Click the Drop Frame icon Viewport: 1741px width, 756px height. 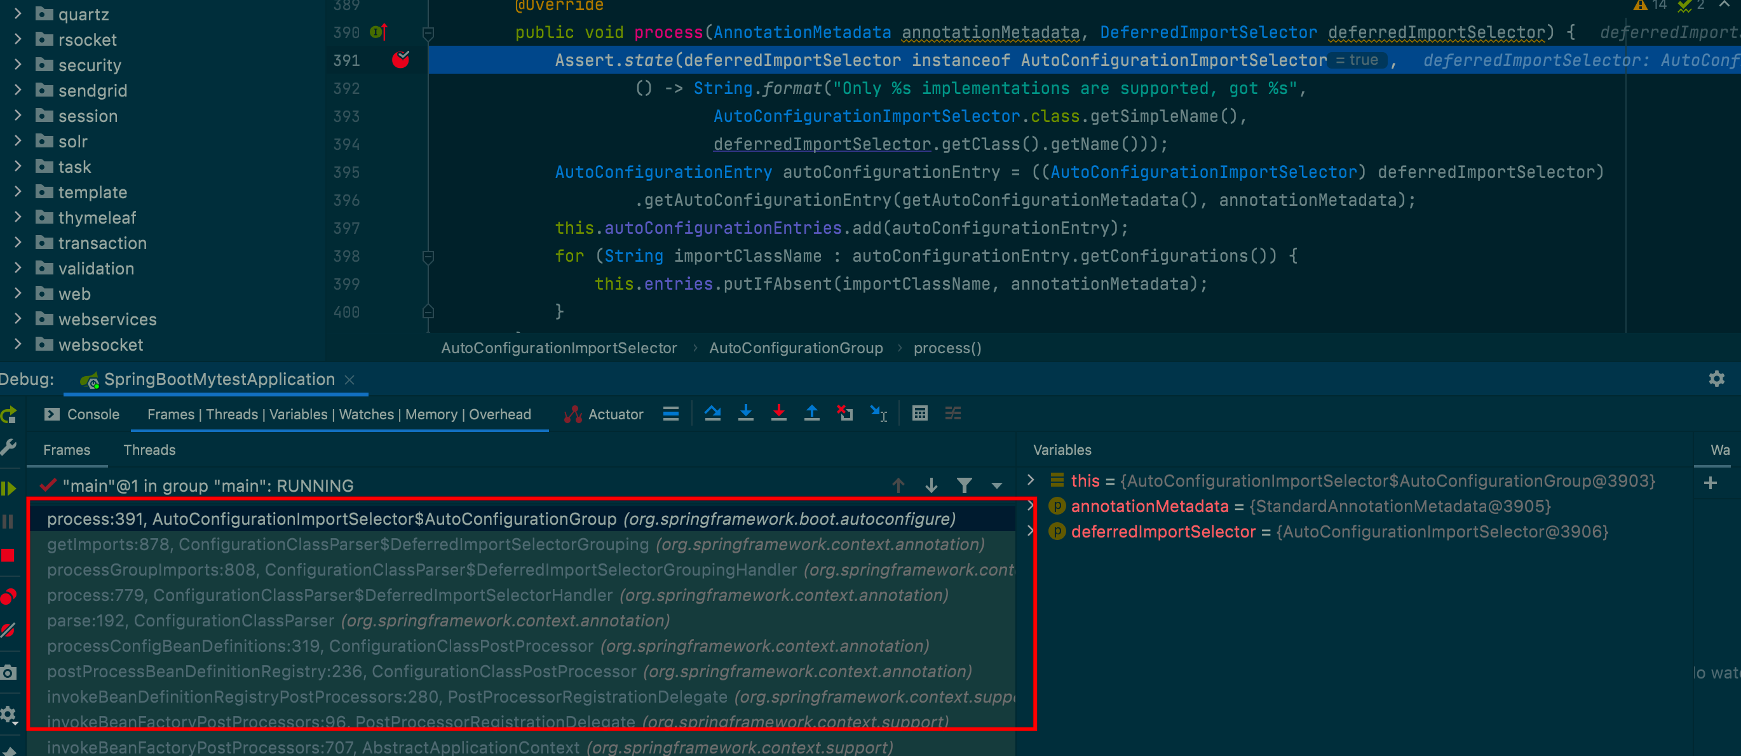pyautogui.click(x=845, y=414)
